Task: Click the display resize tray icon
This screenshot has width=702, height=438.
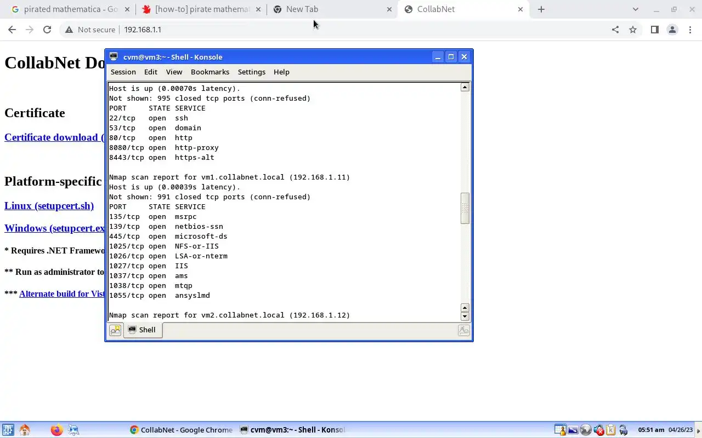Action: (x=573, y=430)
